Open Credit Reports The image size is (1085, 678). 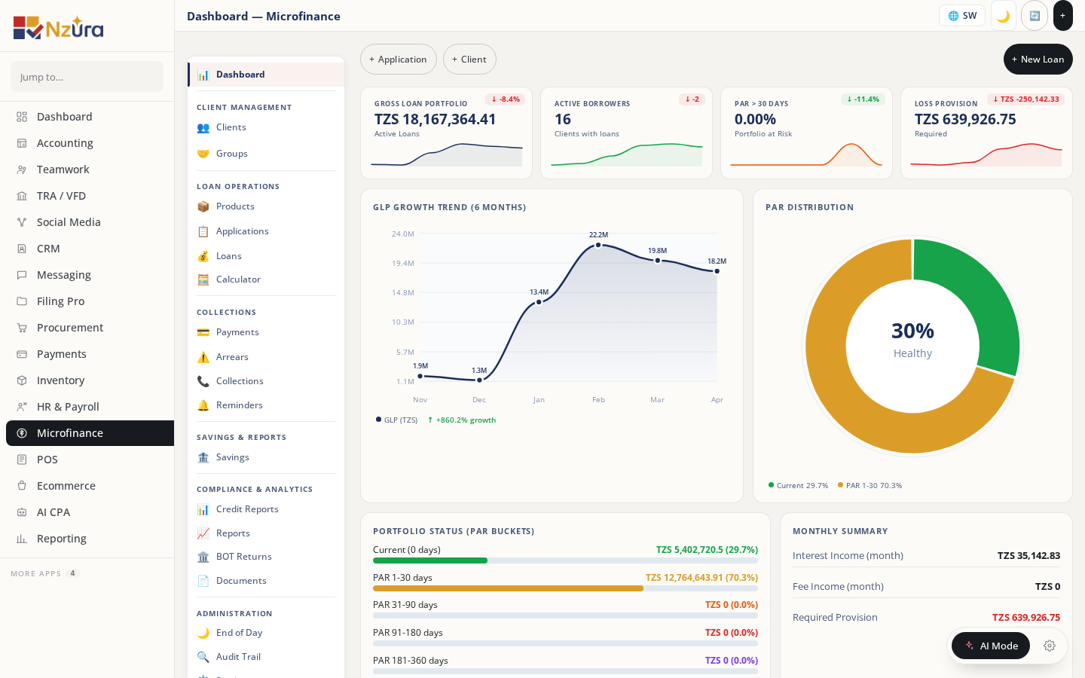pos(266,509)
